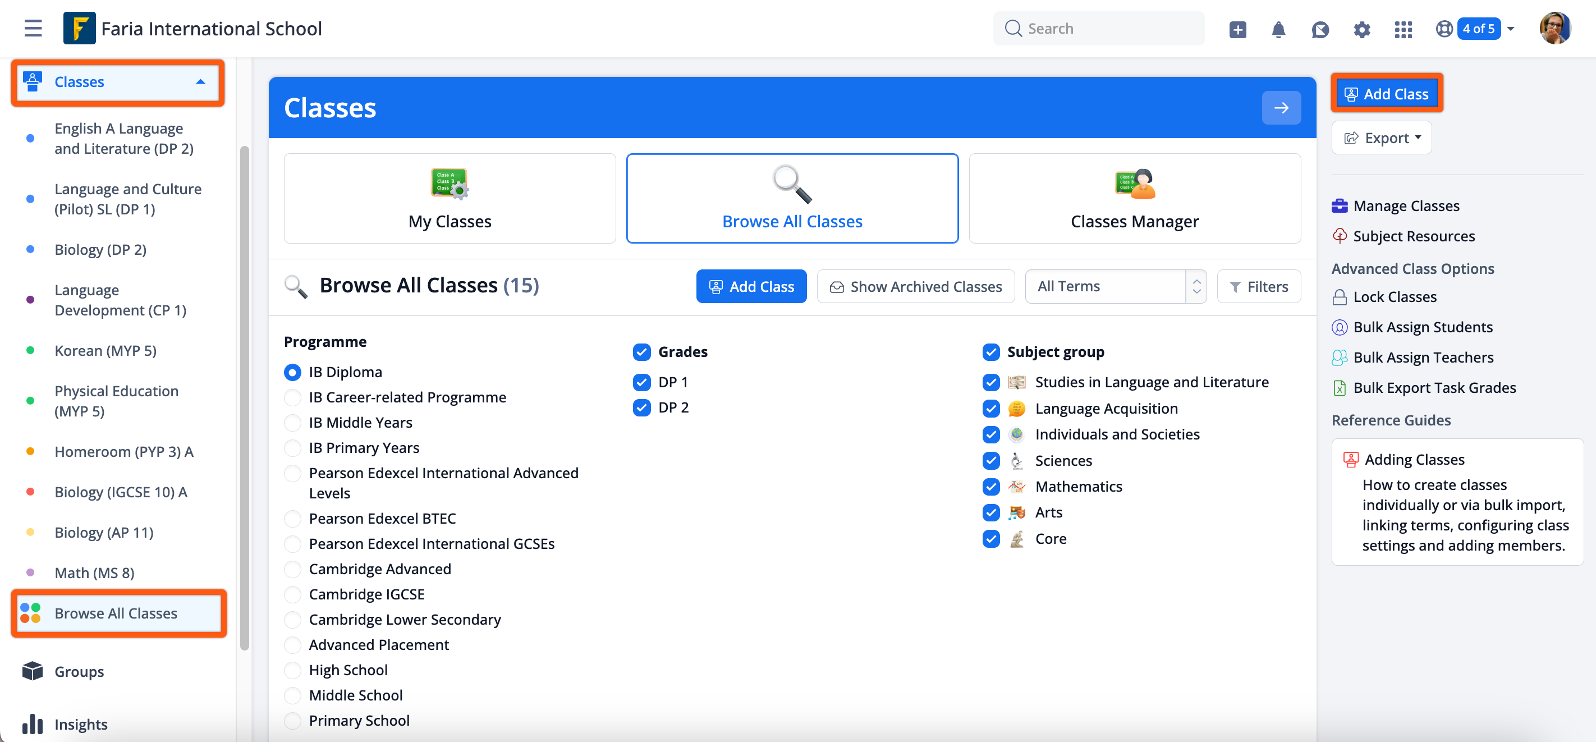Open the Manage Classes link

(x=1406, y=206)
